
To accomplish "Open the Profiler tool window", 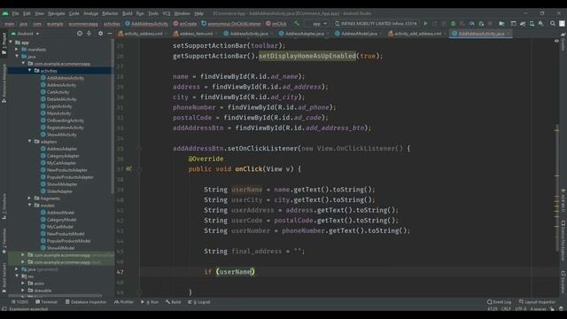I will coord(124,302).
